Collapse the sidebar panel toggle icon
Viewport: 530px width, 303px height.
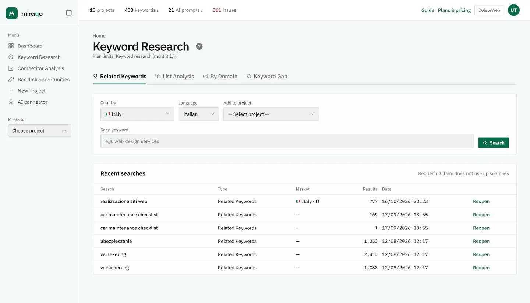(69, 13)
